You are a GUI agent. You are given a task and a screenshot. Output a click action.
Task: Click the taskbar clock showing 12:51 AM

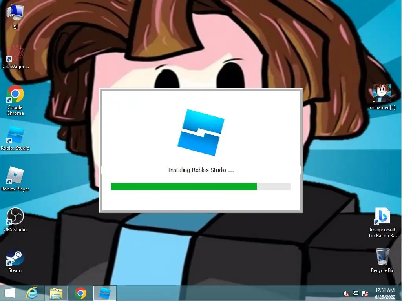385,293
